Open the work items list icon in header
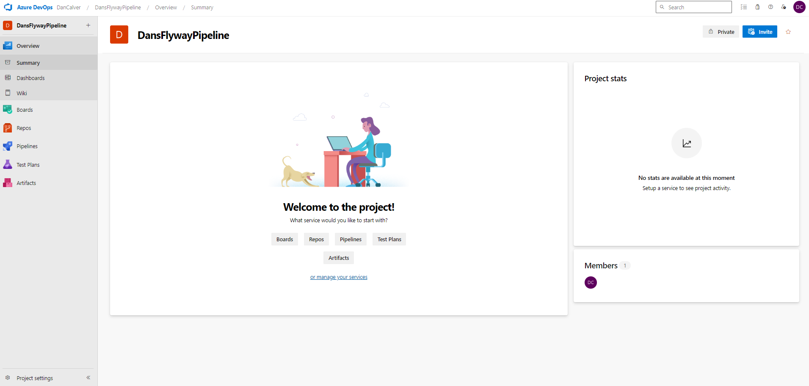 coord(744,7)
